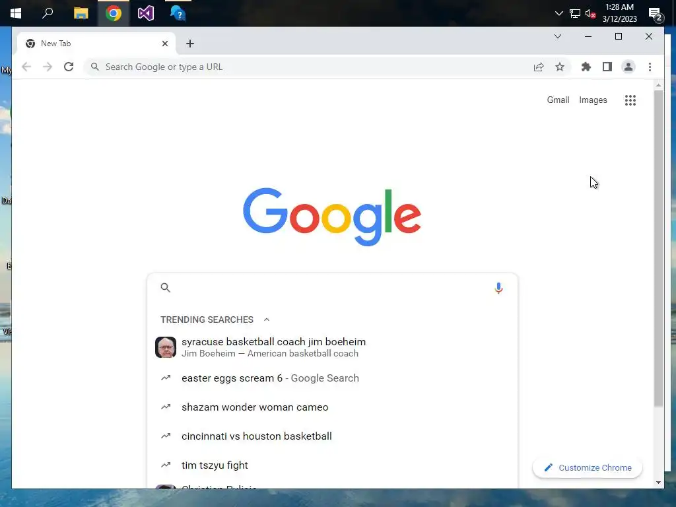Close the New Tab tab
This screenshot has width=676, height=507.
pos(164,44)
